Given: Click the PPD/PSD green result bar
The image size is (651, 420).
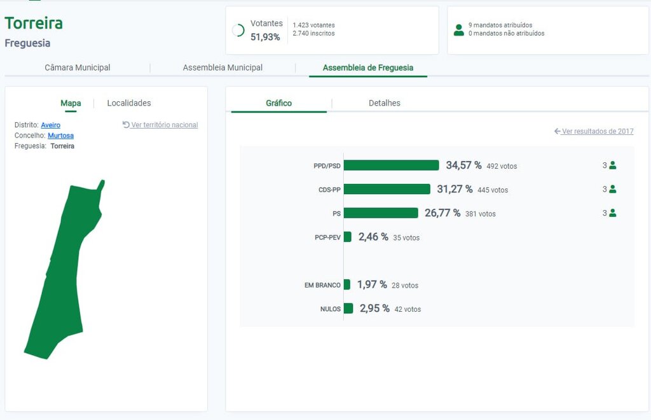Looking at the screenshot, I should 391,165.
